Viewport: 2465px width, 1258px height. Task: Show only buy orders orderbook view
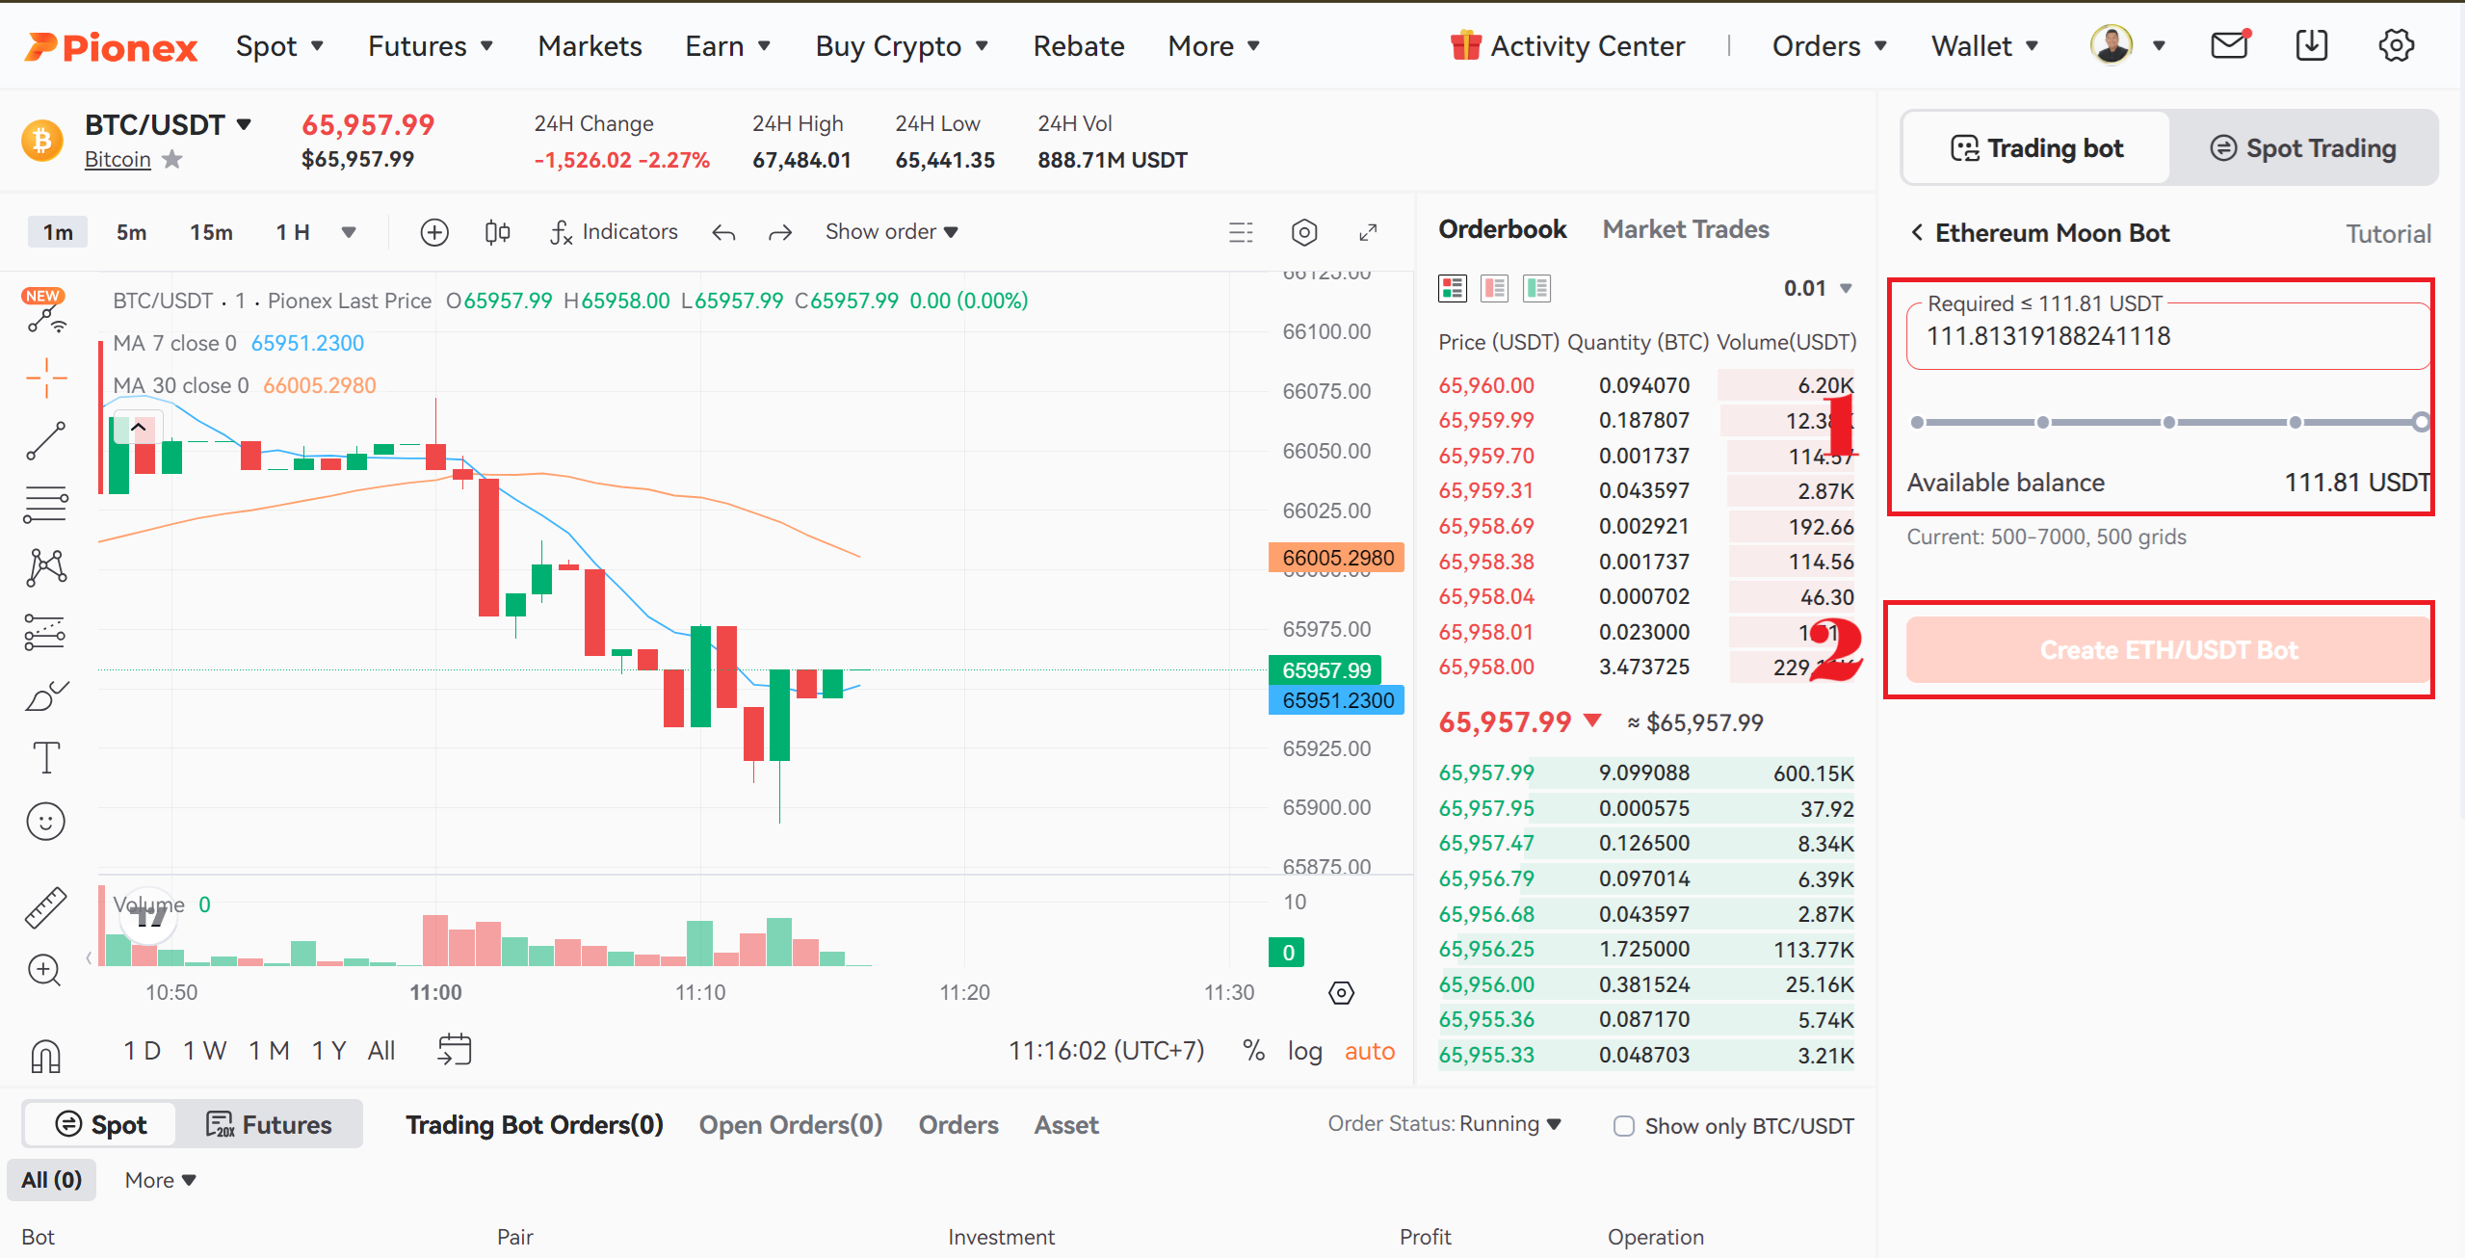coord(1536,288)
